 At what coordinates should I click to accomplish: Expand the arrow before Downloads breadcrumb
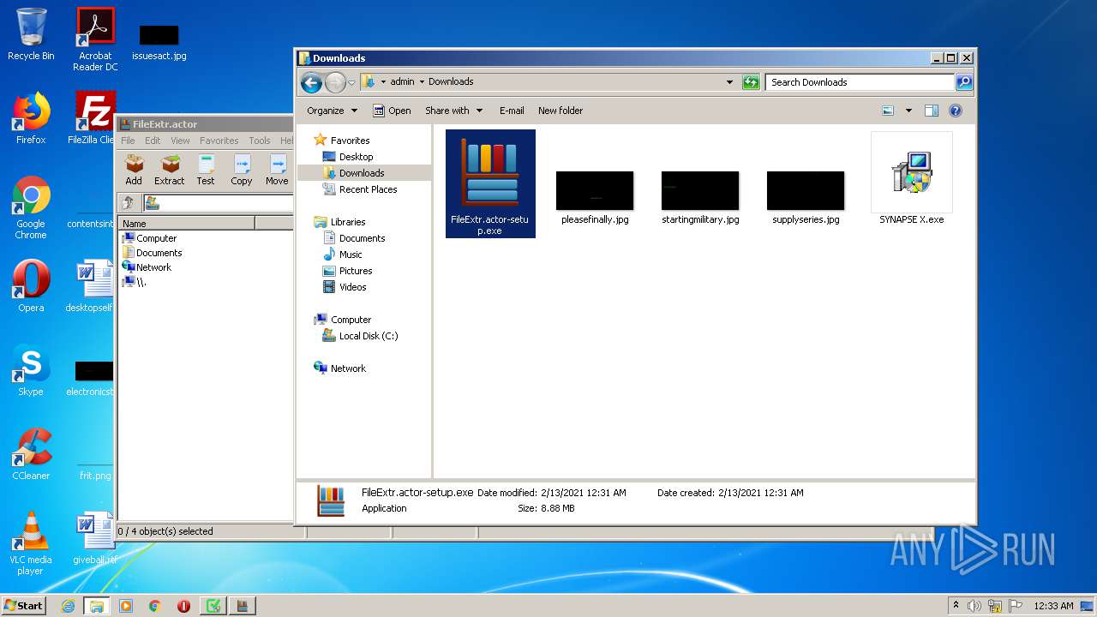tap(423, 82)
